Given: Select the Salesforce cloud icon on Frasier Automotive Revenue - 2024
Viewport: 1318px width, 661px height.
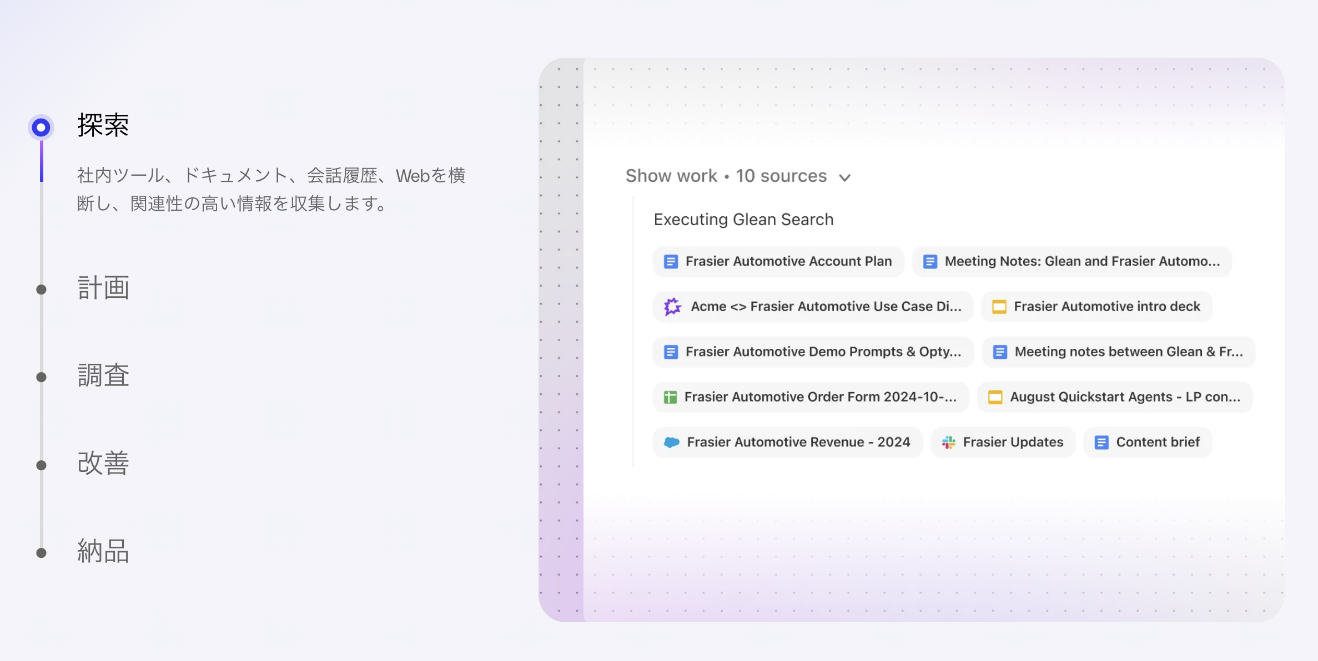Looking at the screenshot, I should pos(671,442).
